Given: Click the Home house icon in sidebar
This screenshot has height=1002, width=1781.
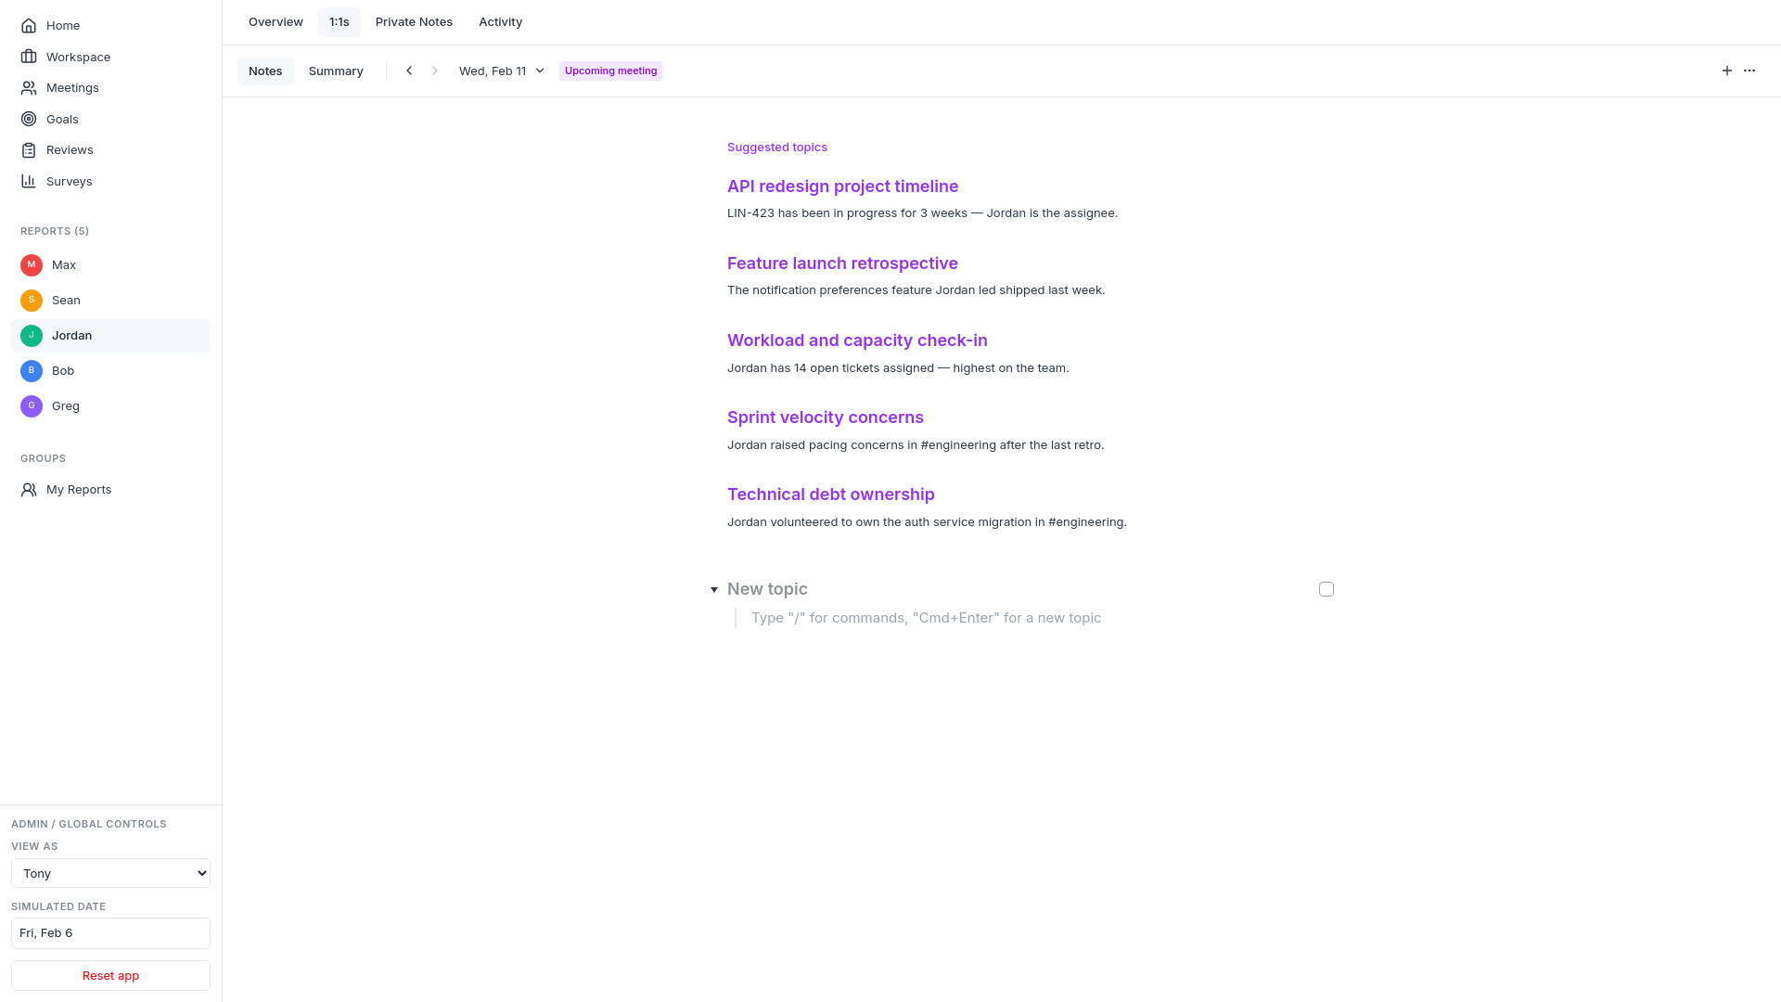Looking at the screenshot, I should click(x=29, y=26).
